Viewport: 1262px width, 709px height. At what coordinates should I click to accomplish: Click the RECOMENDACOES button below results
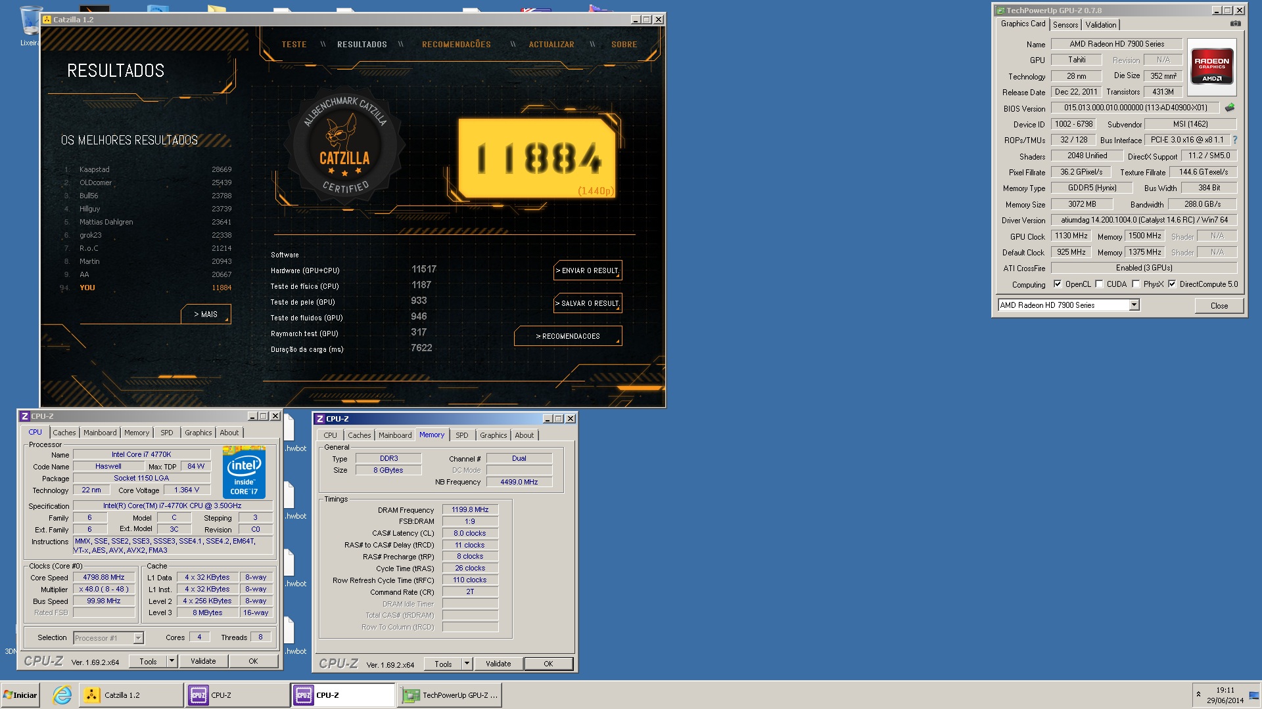tap(568, 336)
